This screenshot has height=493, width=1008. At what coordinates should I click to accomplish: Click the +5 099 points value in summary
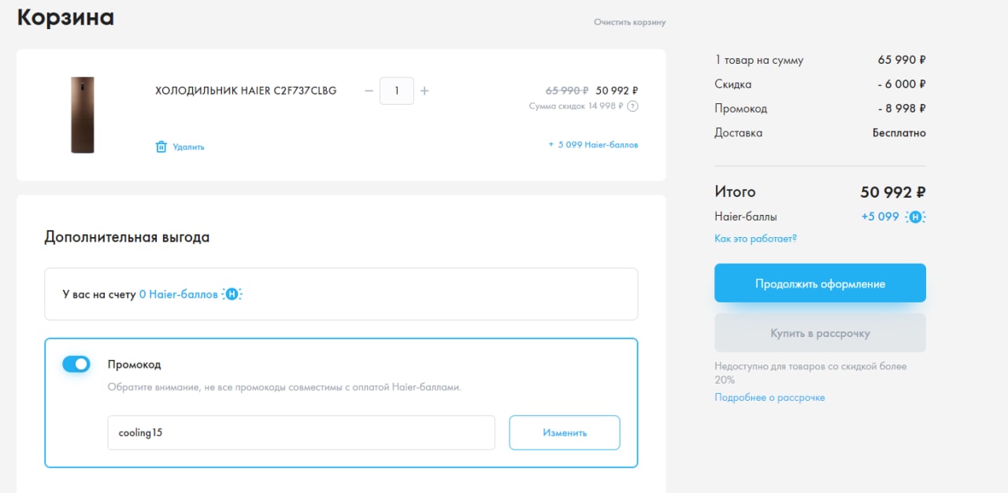click(x=880, y=217)
